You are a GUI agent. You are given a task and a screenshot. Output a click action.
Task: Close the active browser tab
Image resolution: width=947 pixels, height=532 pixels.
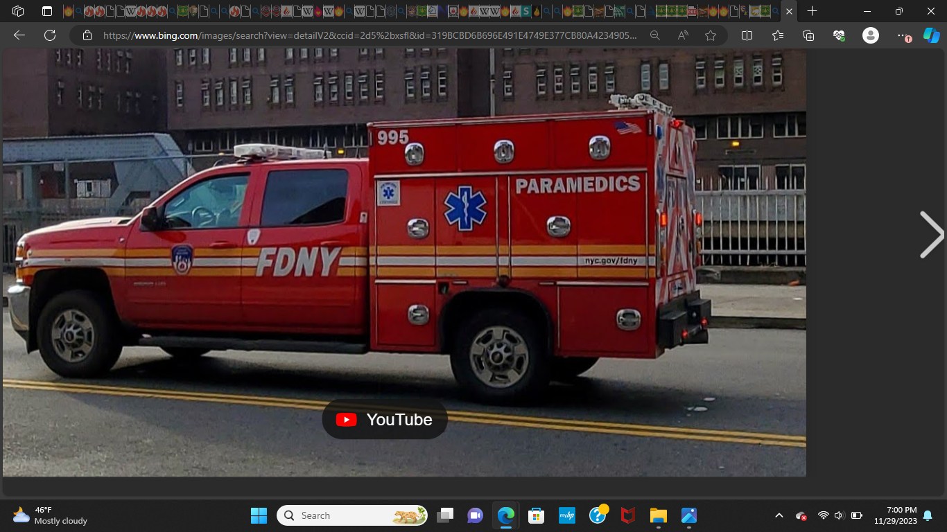(789, 11)
